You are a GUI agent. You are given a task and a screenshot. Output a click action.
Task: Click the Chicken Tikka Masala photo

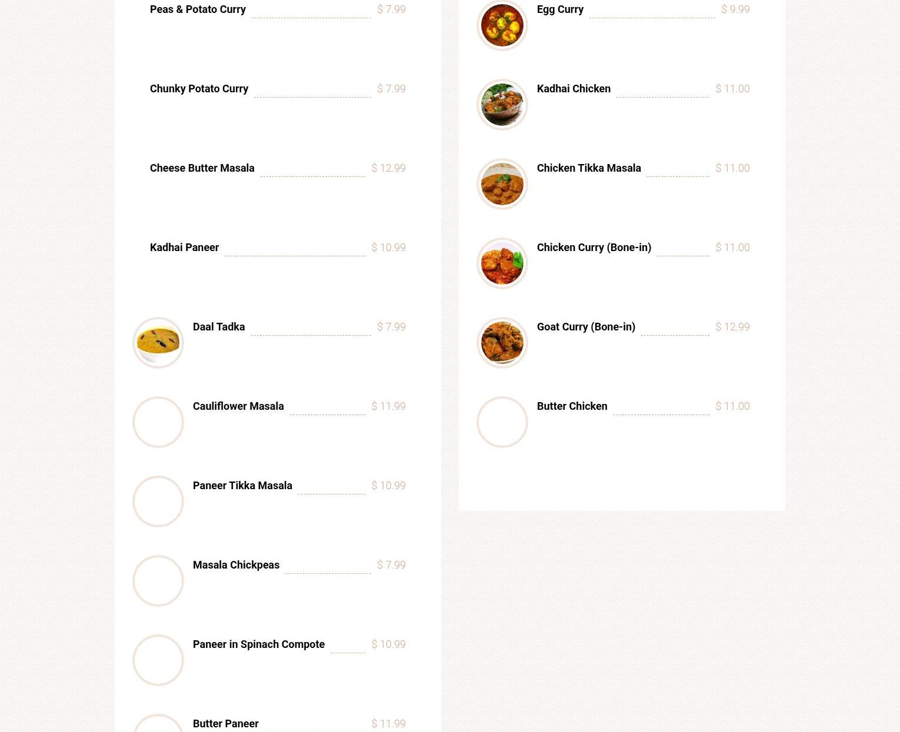click(x=502, y=184)
